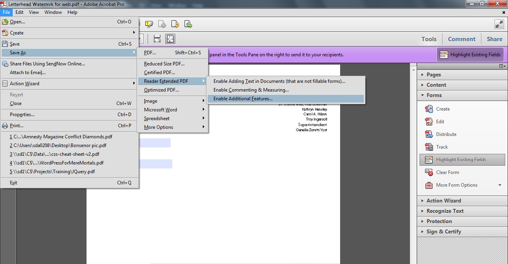Choose Optimized PDF...
This screenshot has width=508, height=264.
click(173, 90)
